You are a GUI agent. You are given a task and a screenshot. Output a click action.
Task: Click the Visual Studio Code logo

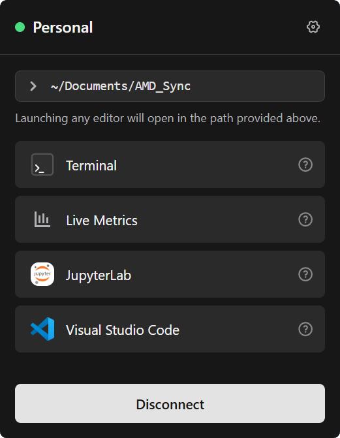pyautogui.click(x=42, y=329)
